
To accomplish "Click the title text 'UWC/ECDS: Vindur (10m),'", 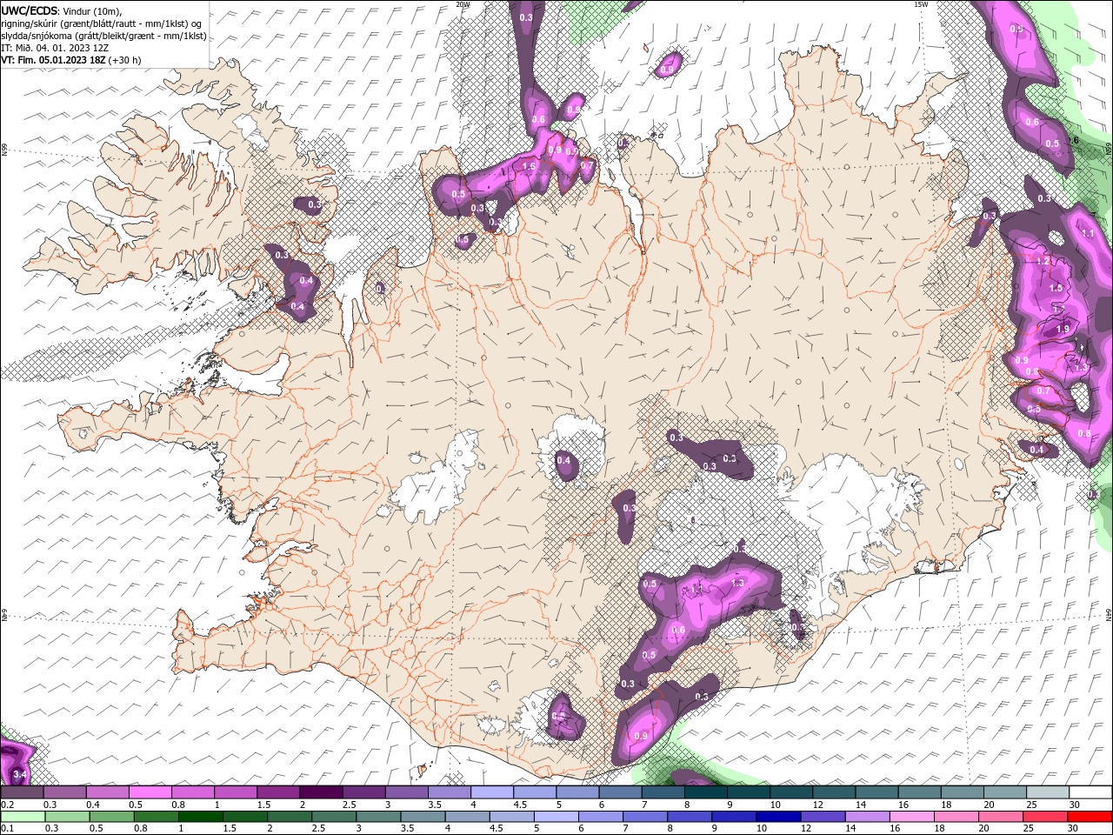I will tap(62, 11).
